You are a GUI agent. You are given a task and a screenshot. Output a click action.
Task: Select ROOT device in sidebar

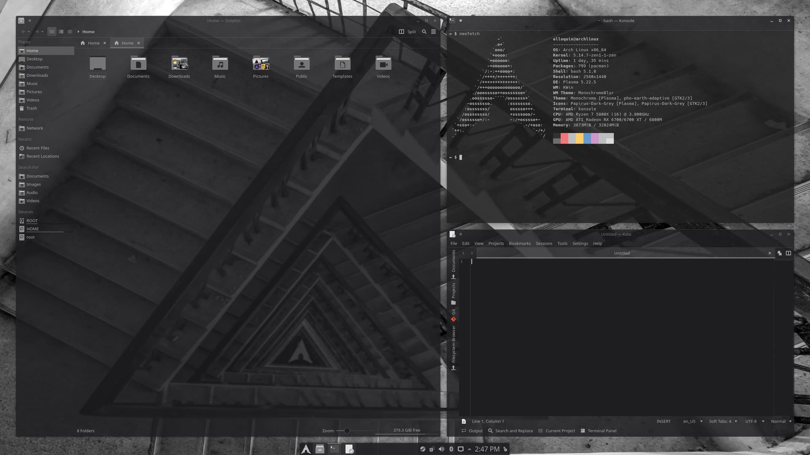[46, 221]
